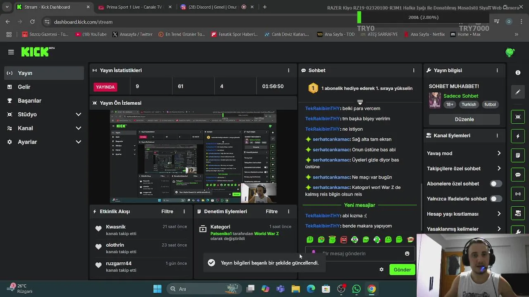Click the info icon in right toolbar
Viewport: 529px width, 297px height.
pos(518,73)
